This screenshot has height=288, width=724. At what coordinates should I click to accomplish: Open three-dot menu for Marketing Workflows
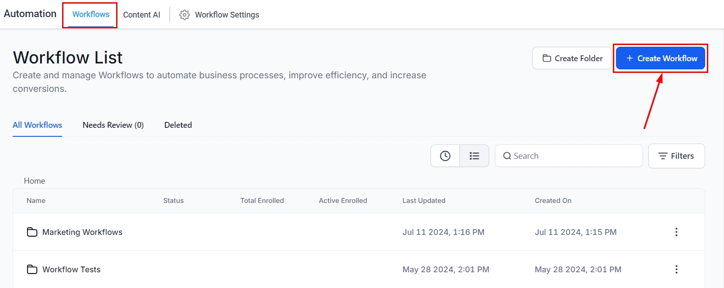(676, 232)
